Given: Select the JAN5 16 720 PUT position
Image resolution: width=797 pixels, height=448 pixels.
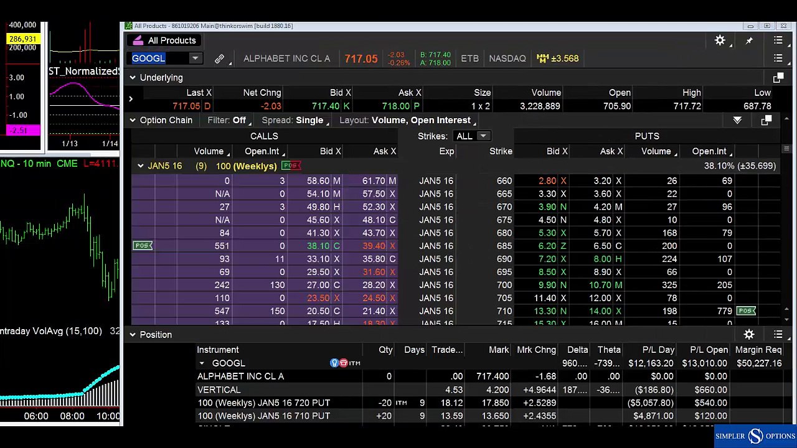Looking at the screenshot, I should 489,403.
